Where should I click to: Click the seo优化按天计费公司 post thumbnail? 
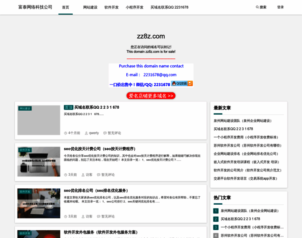pyautogui.click(x=39, y=162)
